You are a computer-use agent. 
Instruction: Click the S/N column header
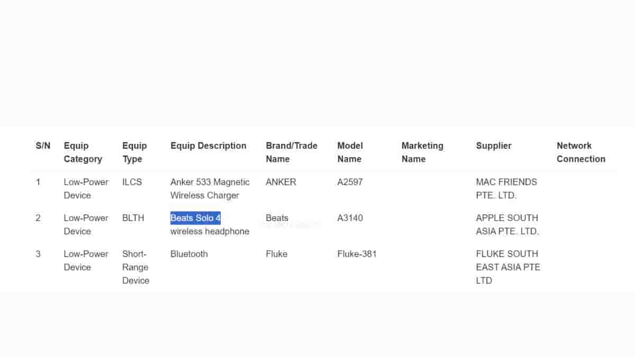click(43, 146)
